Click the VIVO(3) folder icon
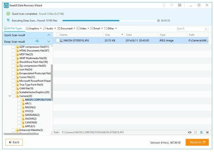 pos(23,111)
